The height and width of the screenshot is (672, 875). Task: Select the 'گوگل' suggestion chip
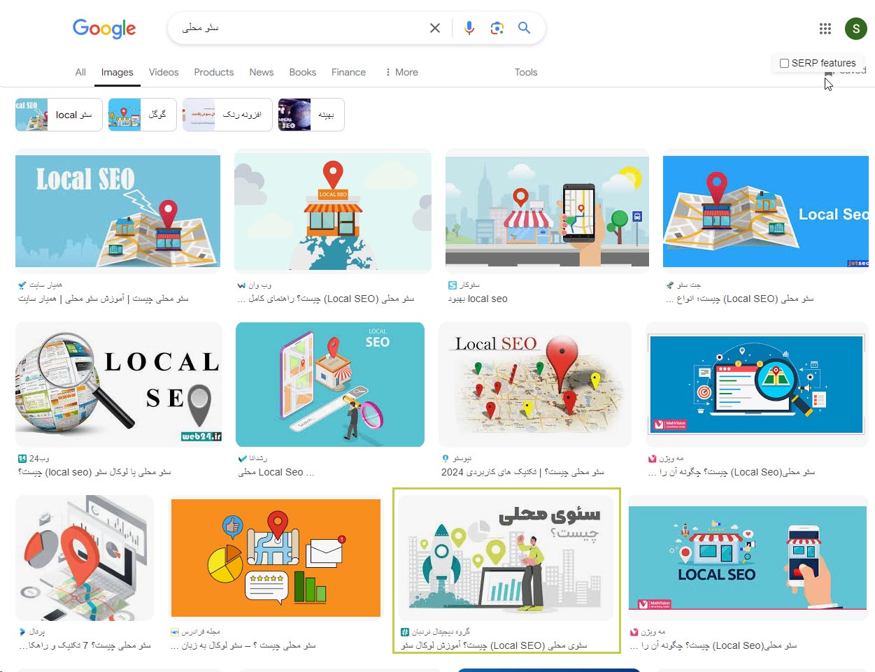point(142,115)
